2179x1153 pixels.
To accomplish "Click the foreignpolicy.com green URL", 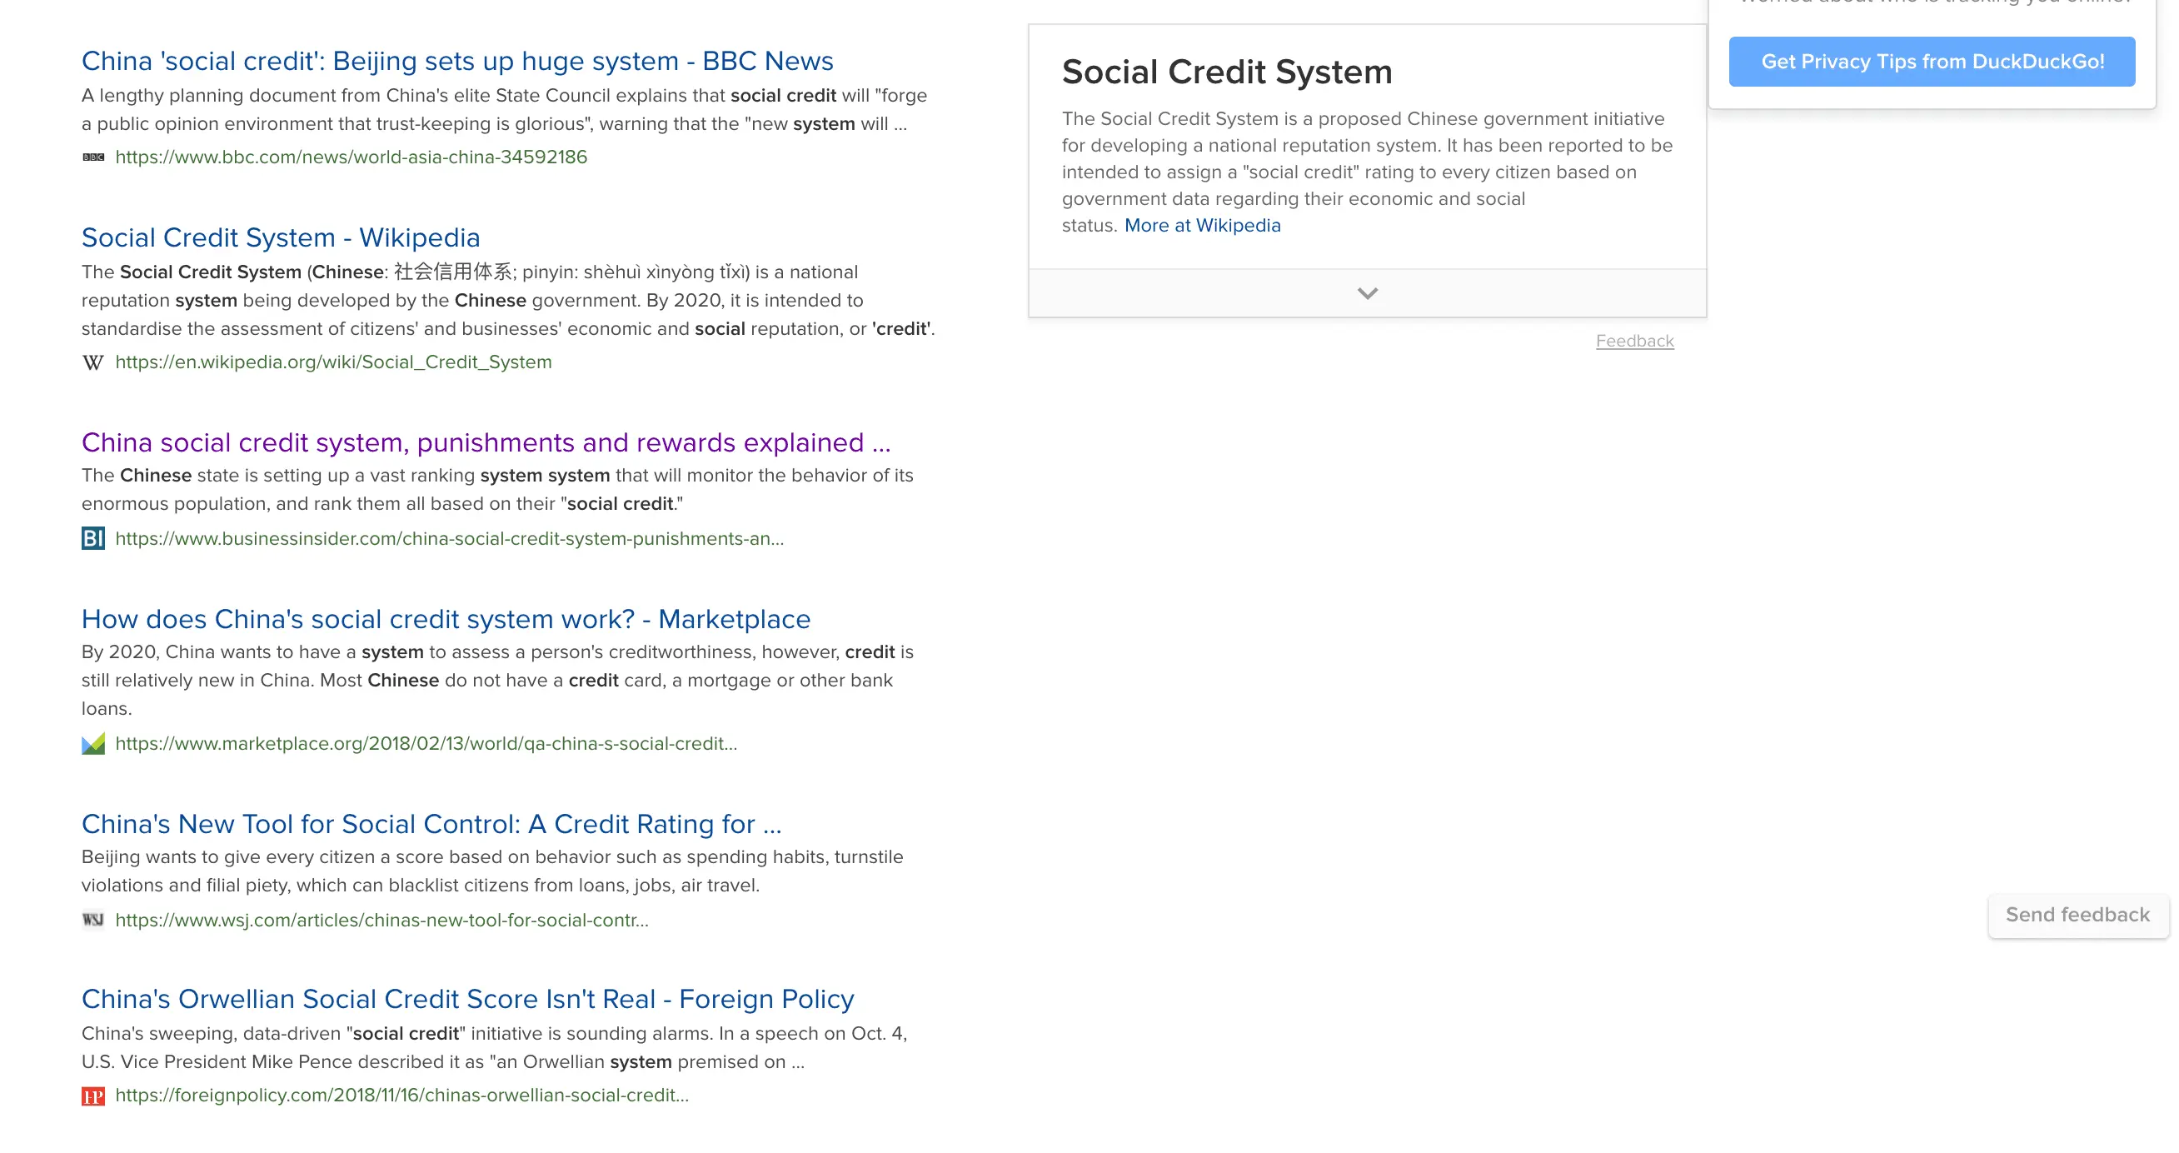I will point(401,1096).
